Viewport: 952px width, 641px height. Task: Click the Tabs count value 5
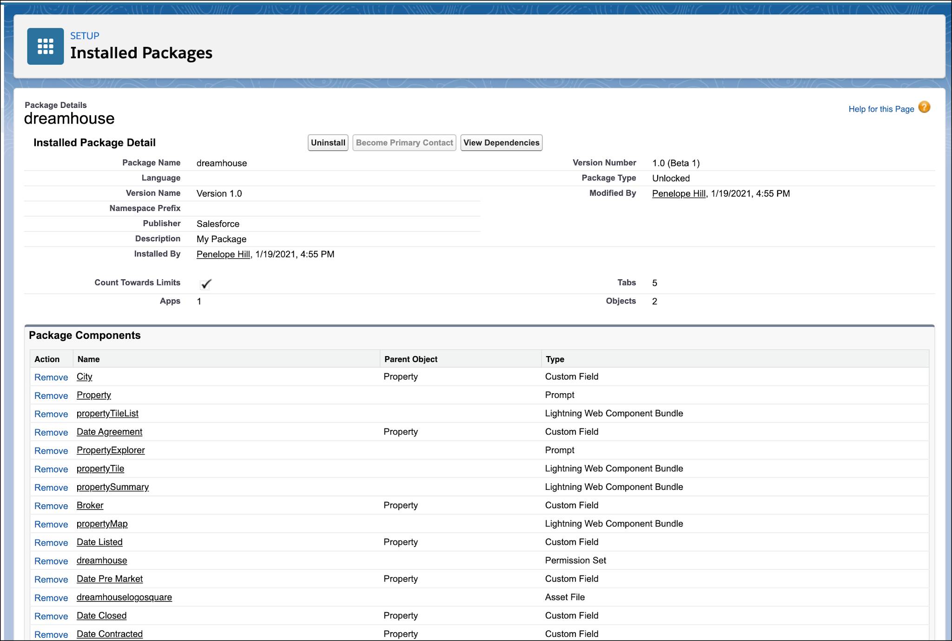pyautogui.click(x=654, y=283)
